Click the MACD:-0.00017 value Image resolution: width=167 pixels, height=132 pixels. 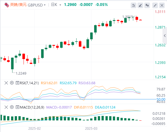coord(59,107)
